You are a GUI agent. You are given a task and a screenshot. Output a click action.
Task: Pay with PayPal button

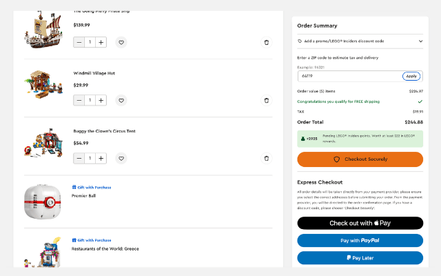(x=360, y=241)
